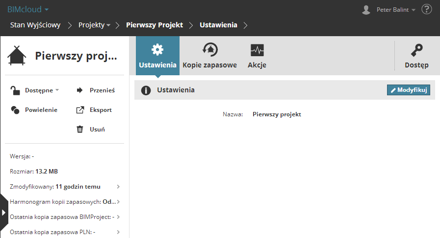Expand the left side panel arrow
Viewport: 440px width, 238px height.
point(4,213)
